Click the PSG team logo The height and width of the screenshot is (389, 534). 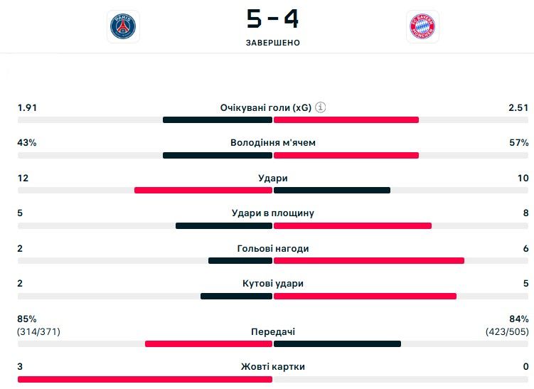[123, 26]
